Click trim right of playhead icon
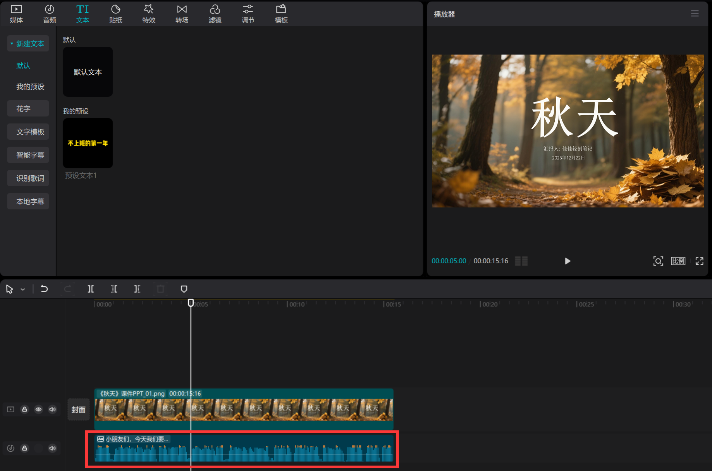This screenshot has width=712, height=471. point(137,289)
